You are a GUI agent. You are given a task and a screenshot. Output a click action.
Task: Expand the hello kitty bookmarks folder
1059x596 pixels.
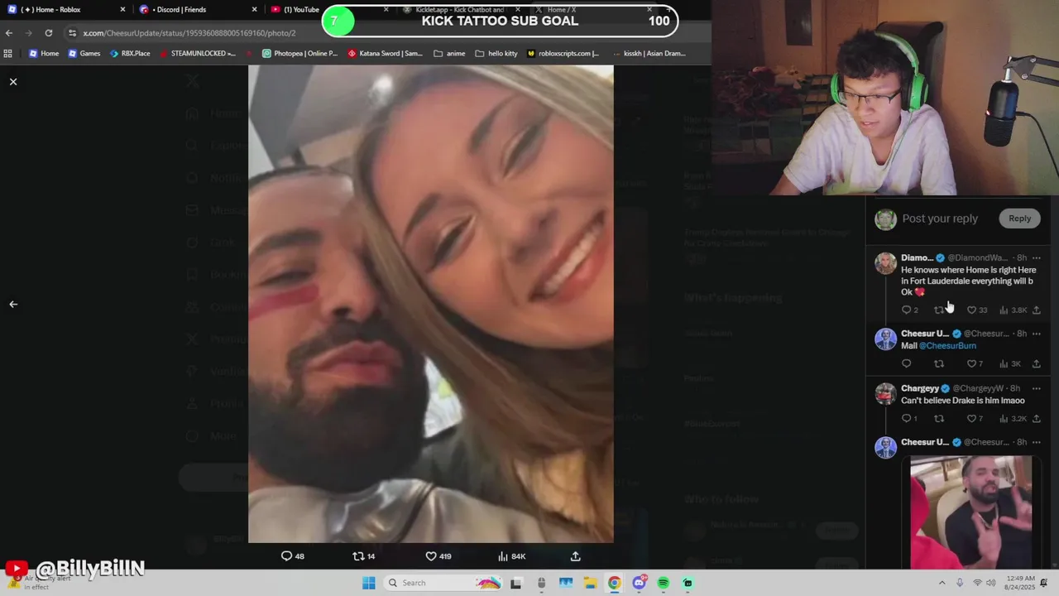pyautogui.click(x=496, y=53)
